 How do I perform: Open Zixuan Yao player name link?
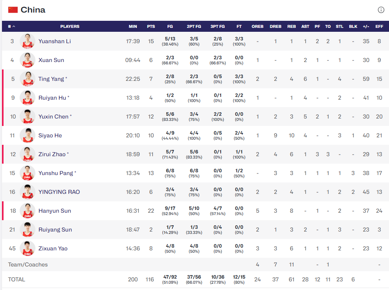point(53,248)
